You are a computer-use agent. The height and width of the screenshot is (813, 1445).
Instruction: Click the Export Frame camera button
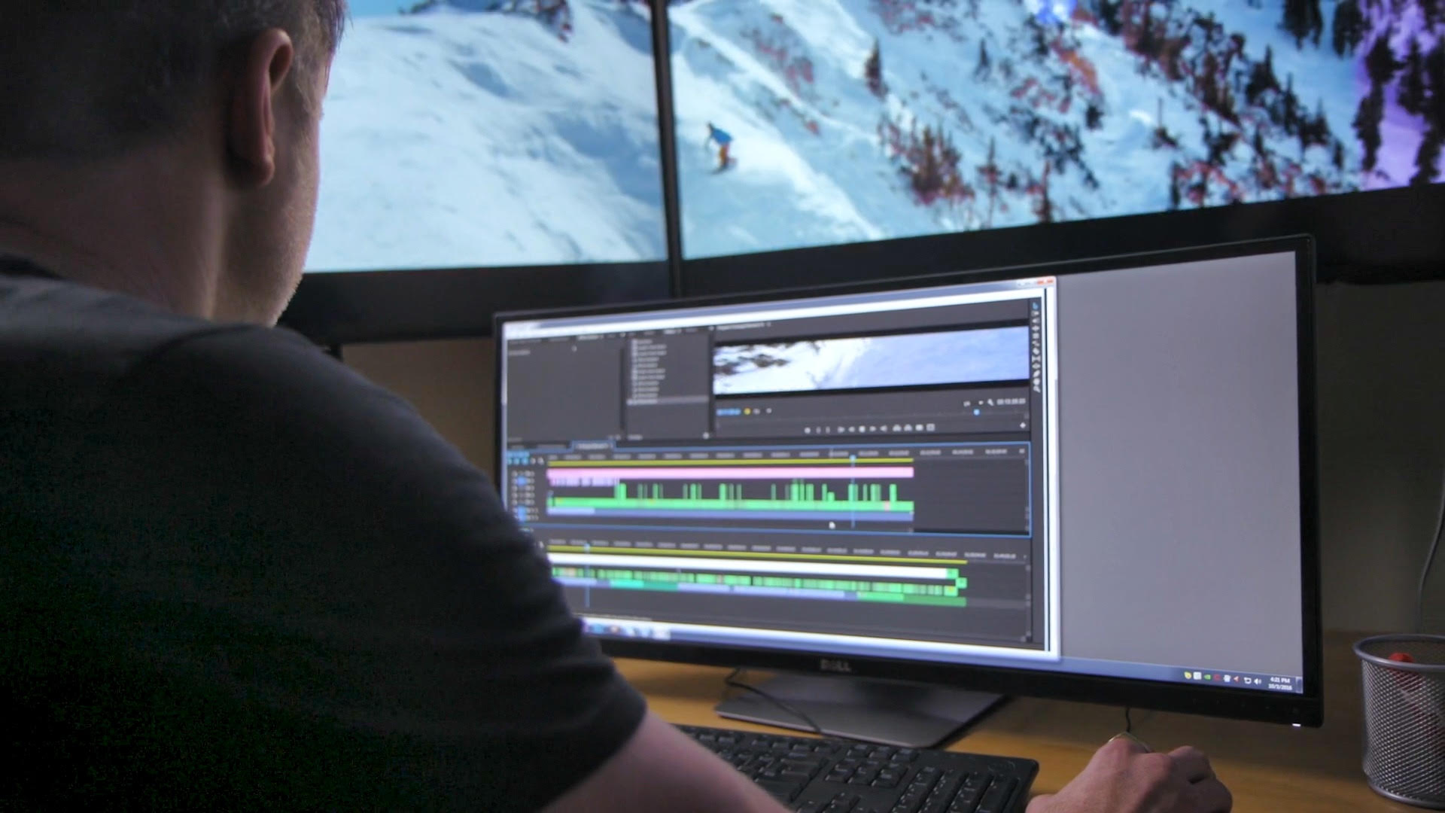point(919,428)
